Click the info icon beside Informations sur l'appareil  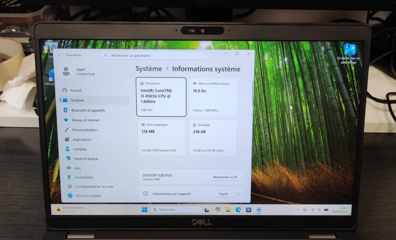coord(146,193)
